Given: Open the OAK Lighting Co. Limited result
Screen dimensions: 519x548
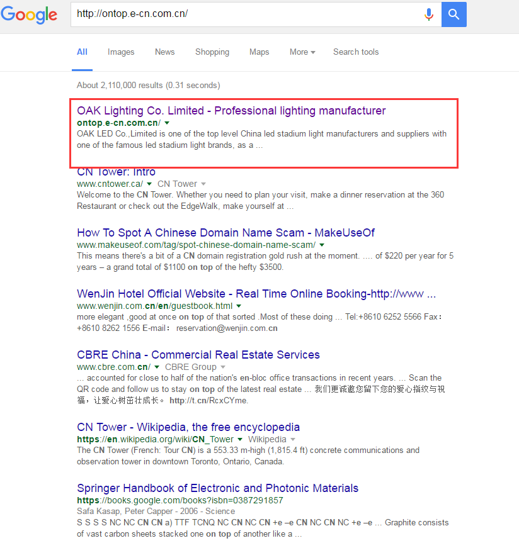Looking at the screenshot, I should pos(231,111).
